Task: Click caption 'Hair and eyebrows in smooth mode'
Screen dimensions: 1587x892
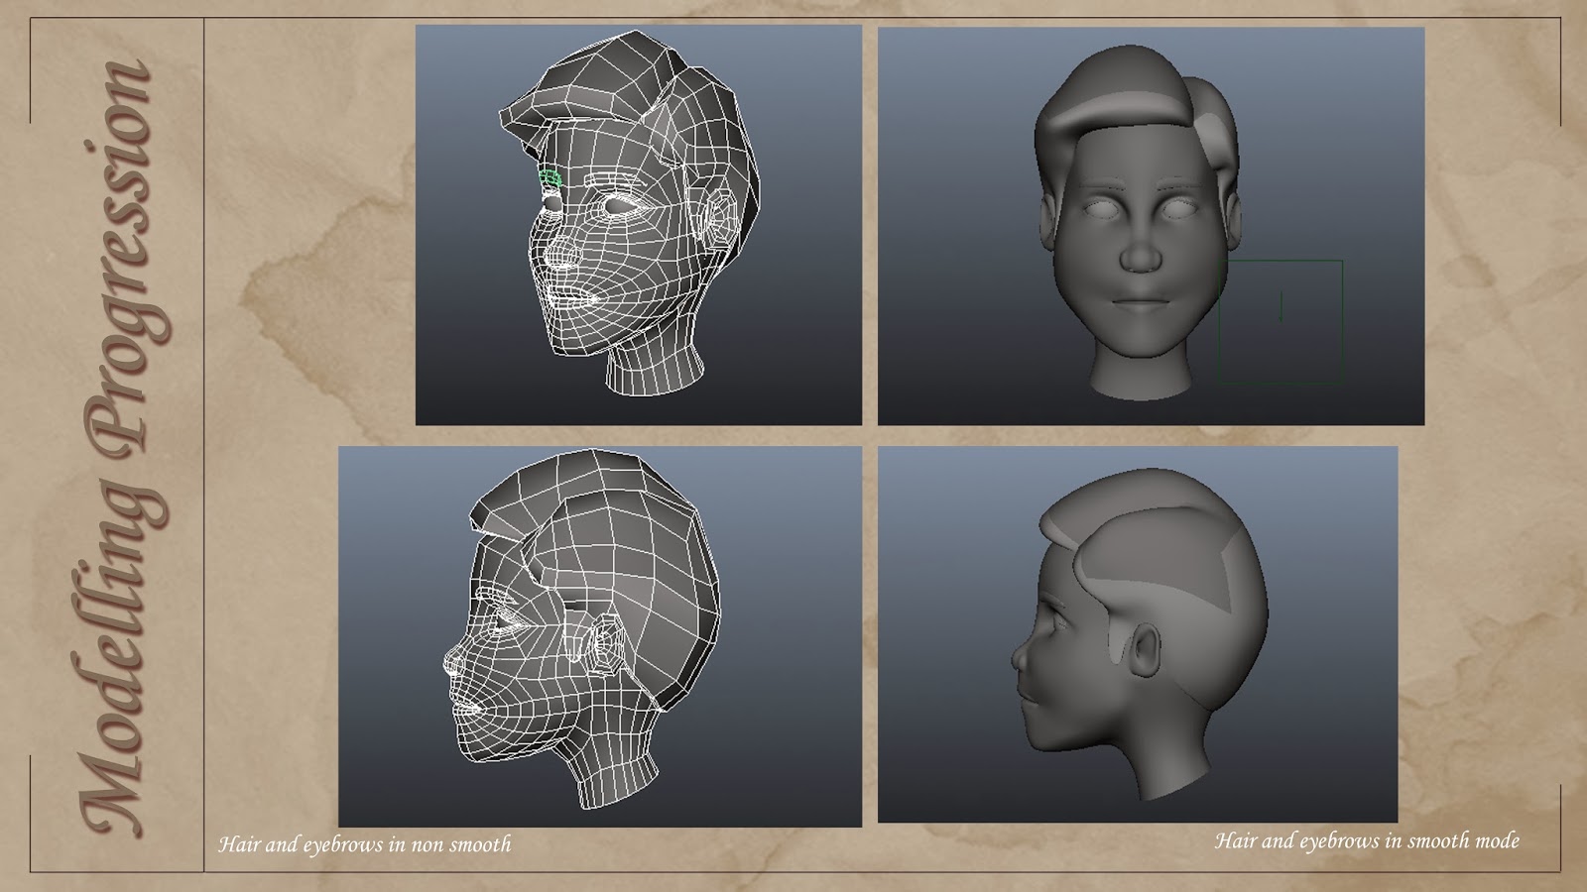Action: pos(1367,840)
